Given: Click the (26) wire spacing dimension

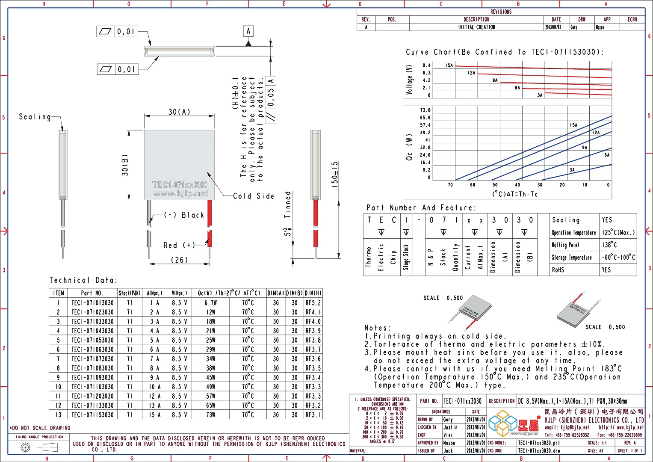Looking at the screenshot, I should coord(179,260).
